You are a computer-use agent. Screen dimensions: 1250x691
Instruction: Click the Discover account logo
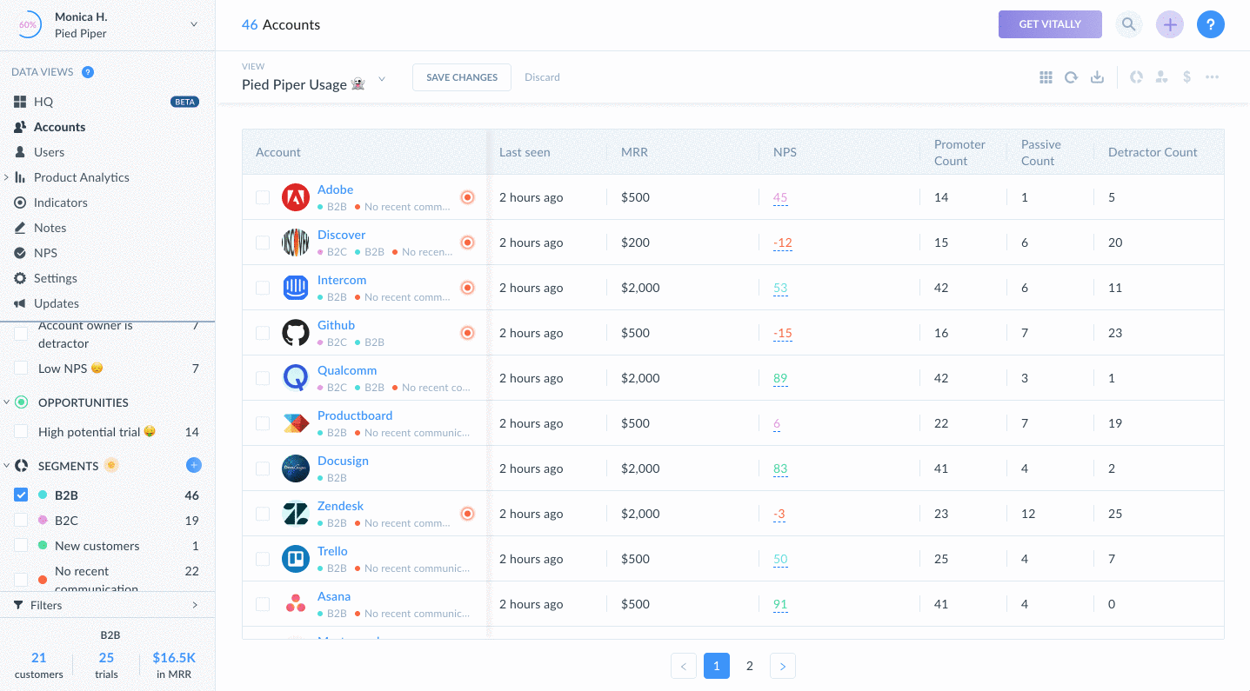[296, 243]
